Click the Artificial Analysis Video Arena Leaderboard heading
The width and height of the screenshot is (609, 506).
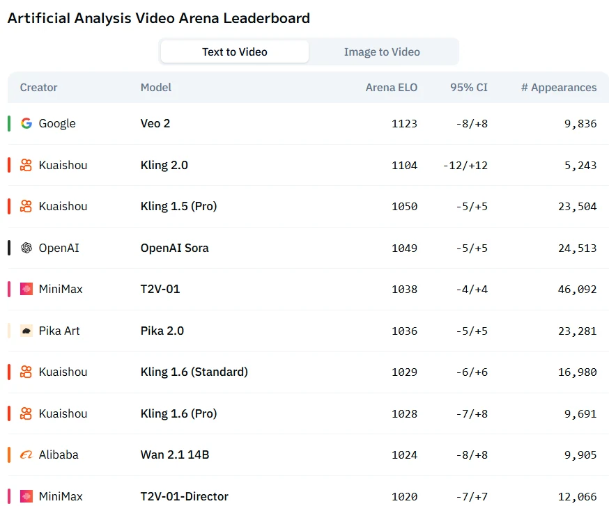click(x=158, y=18)
